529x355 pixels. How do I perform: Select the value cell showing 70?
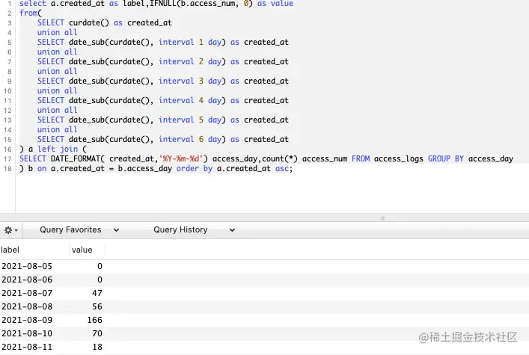[97, 334]
